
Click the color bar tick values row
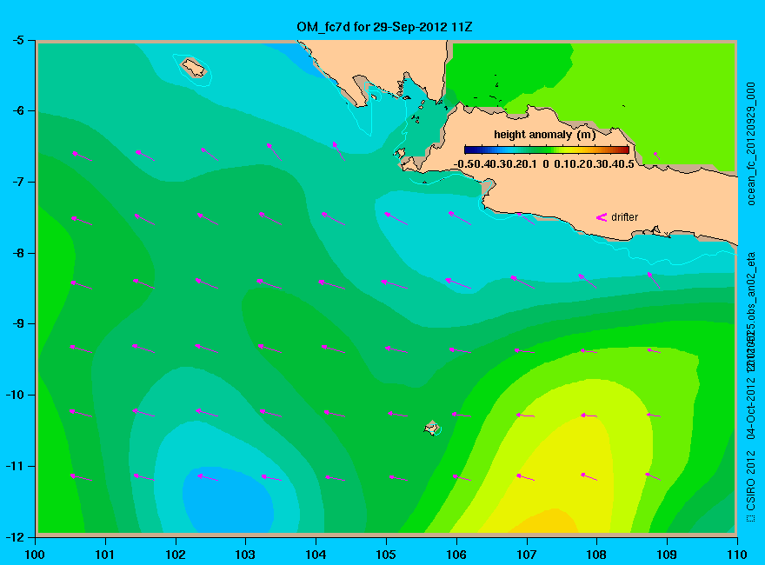point(544,164)
